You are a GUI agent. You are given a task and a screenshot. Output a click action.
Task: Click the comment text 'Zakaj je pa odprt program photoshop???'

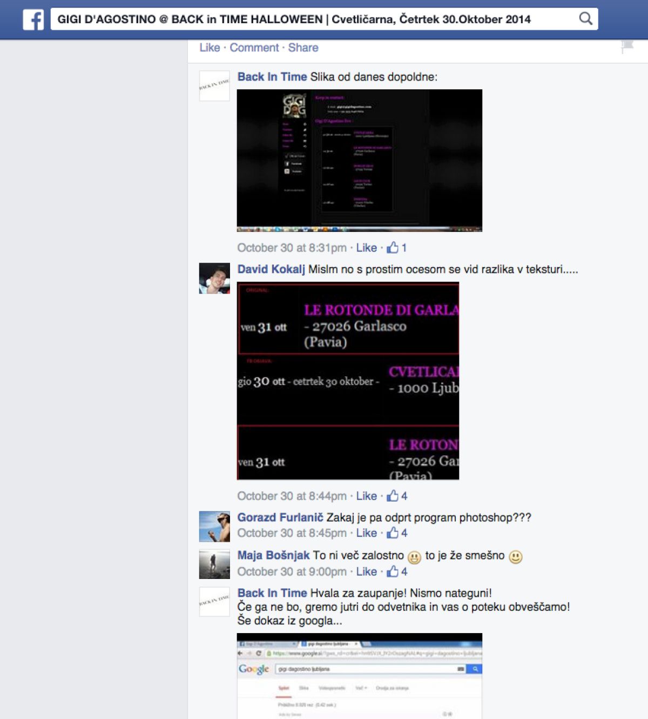click(x=429, y=517)
